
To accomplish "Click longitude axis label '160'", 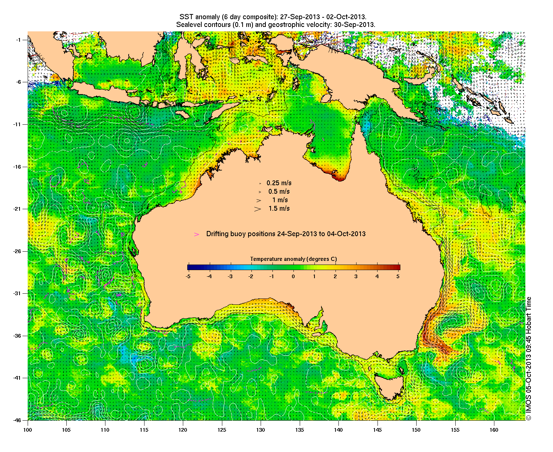I will 494,430.
